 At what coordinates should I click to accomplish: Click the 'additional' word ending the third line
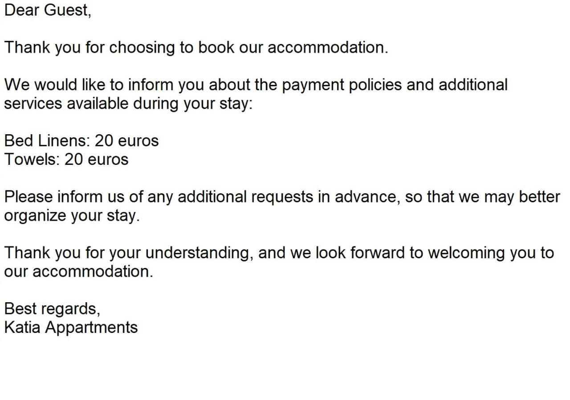pos(473,84)
